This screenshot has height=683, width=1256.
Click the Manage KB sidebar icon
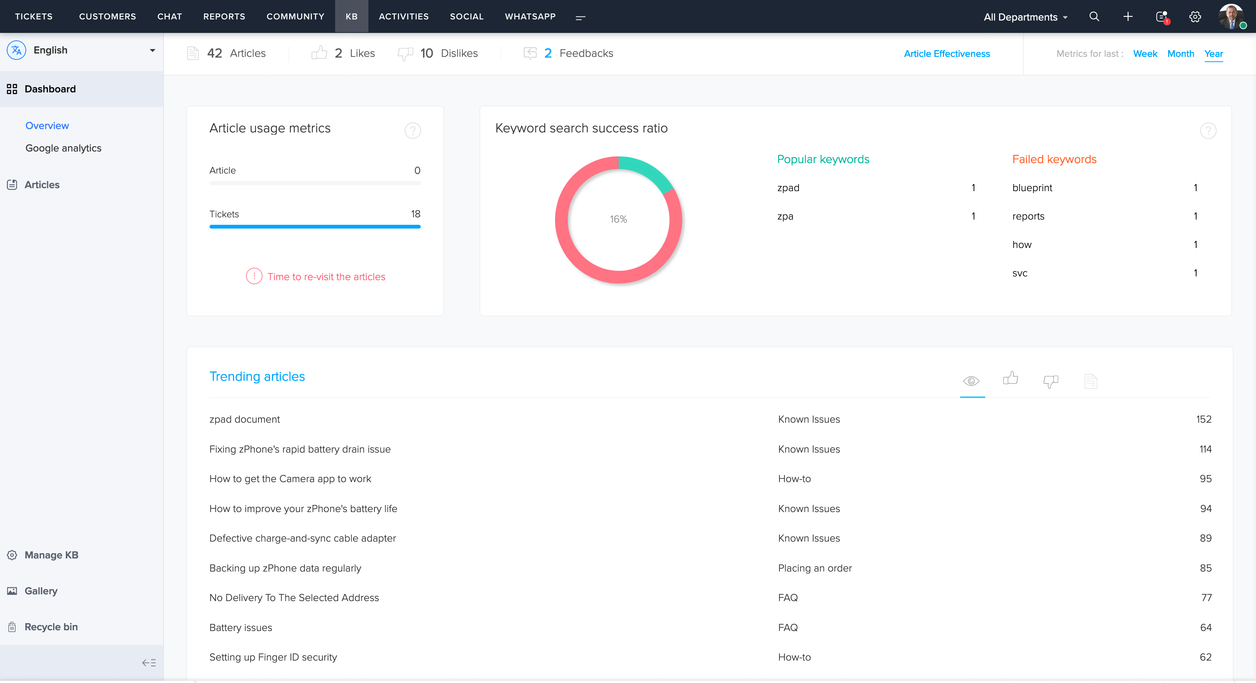click(x=12, y=555)
